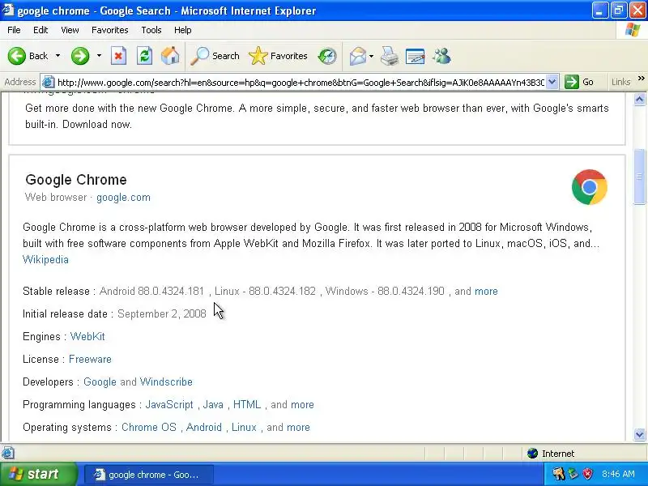
Task: Click the Edit page toolbar icon
Action: pos(416,56)
